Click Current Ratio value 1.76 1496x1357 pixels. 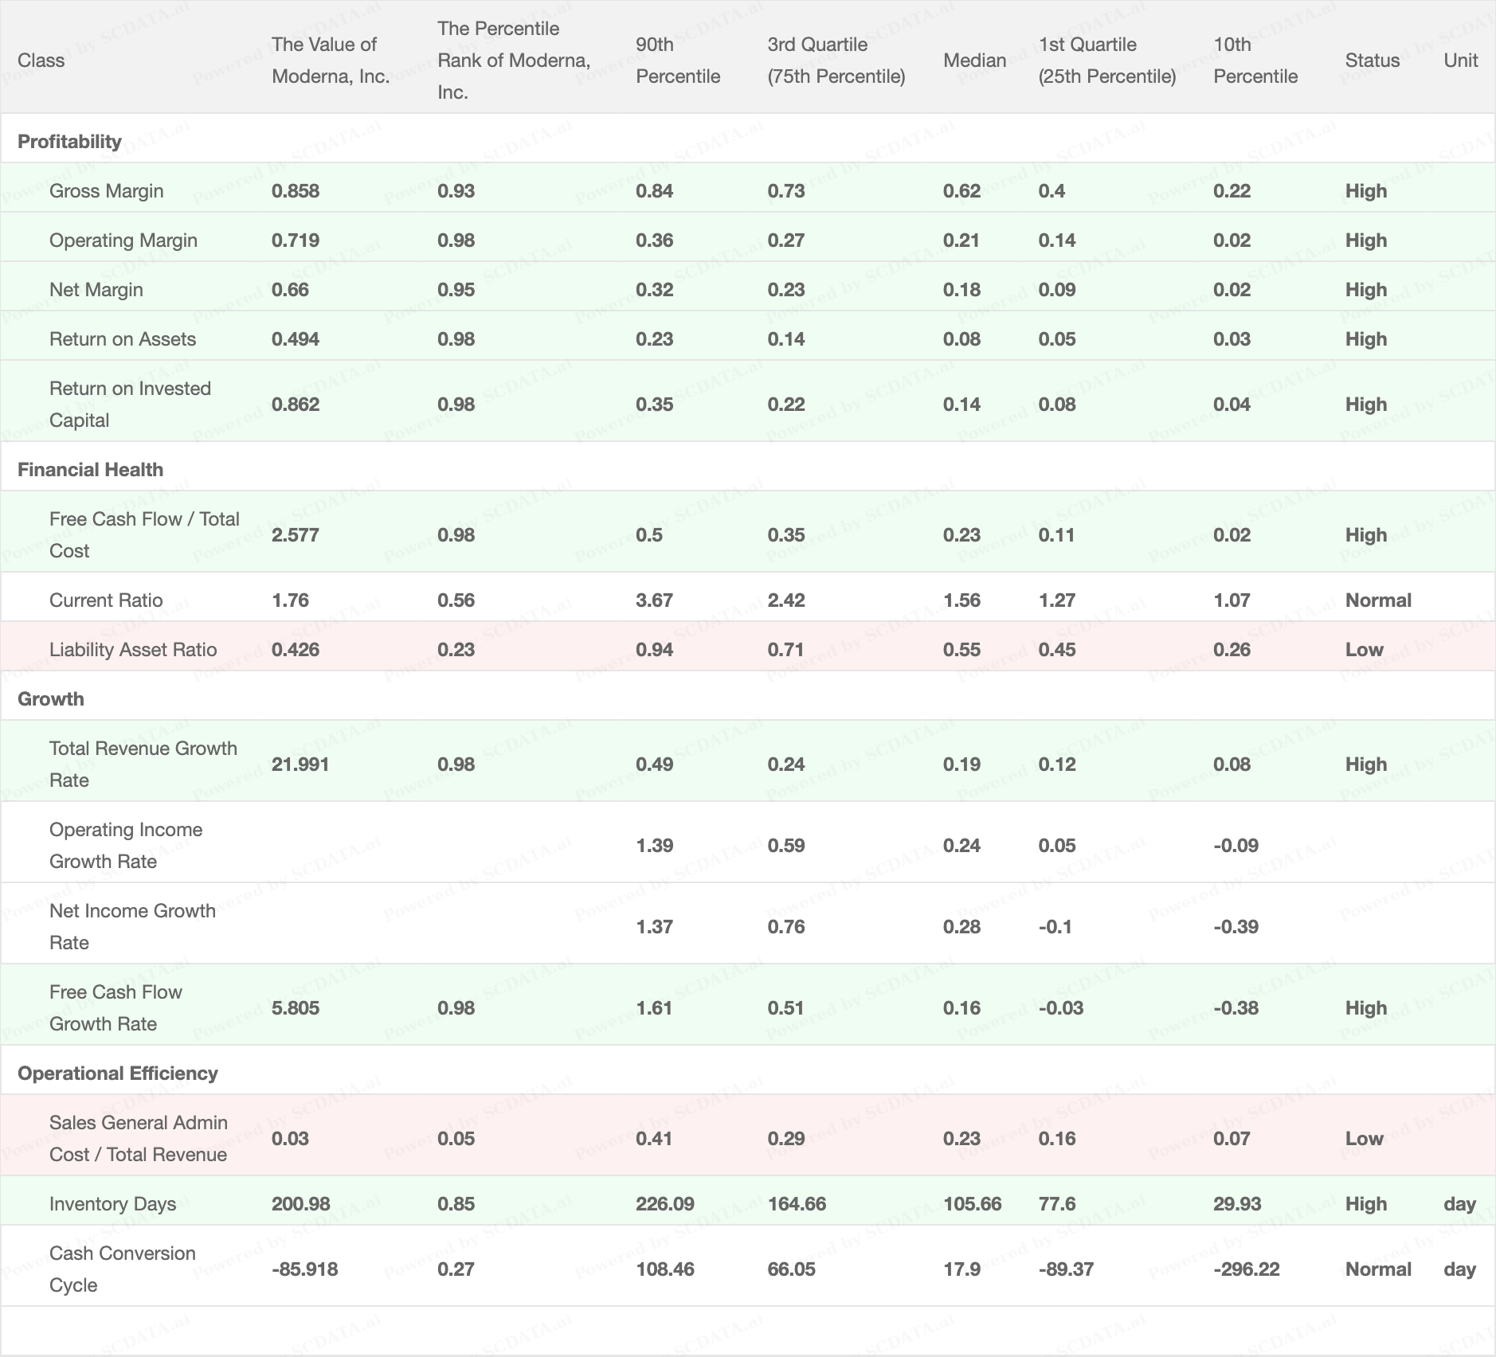tap(290, 600)
